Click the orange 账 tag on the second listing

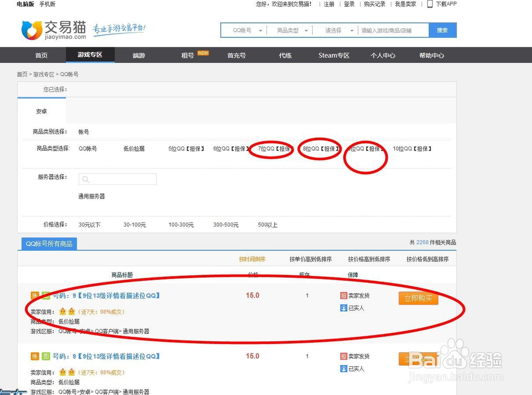[35, 356]
